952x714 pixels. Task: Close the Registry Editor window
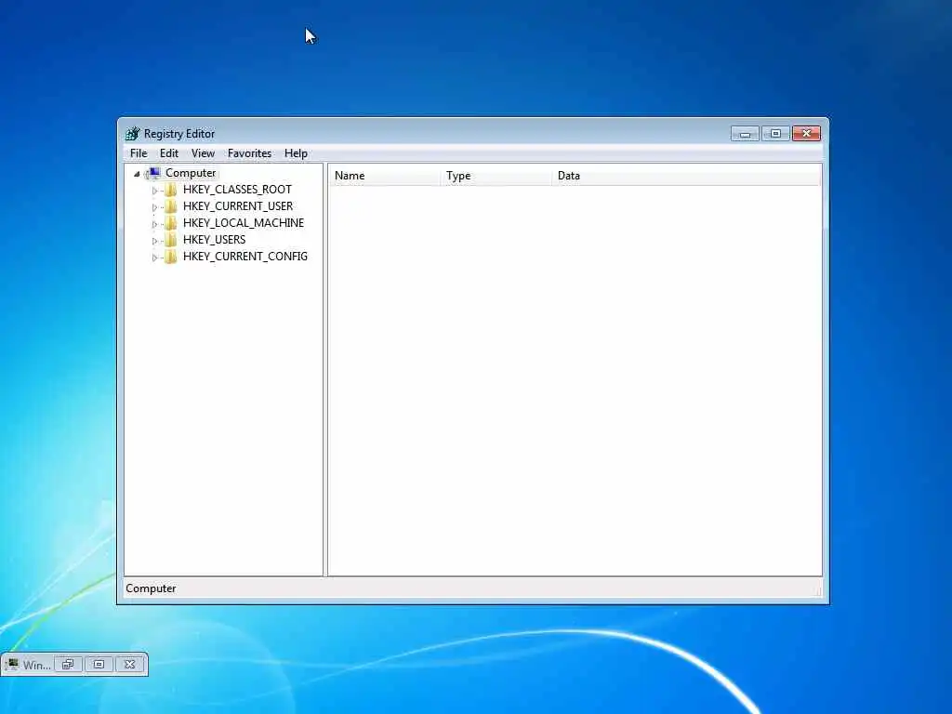[x=806, y=134]
